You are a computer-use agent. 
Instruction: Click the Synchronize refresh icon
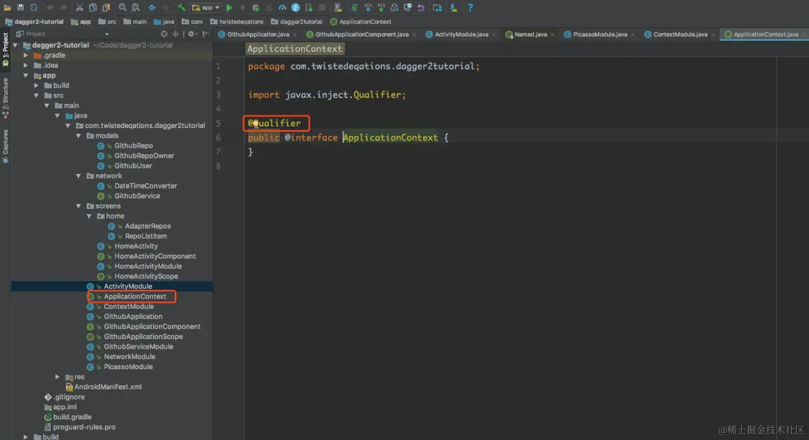[x=33, y=8]
